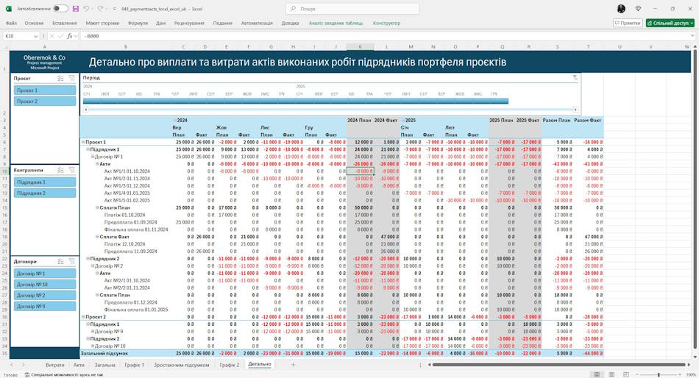The width and height of the screenshot is (699, 378).
Task: Collapse the Сплати Факт group in row 19
Action: click(97, 237)
